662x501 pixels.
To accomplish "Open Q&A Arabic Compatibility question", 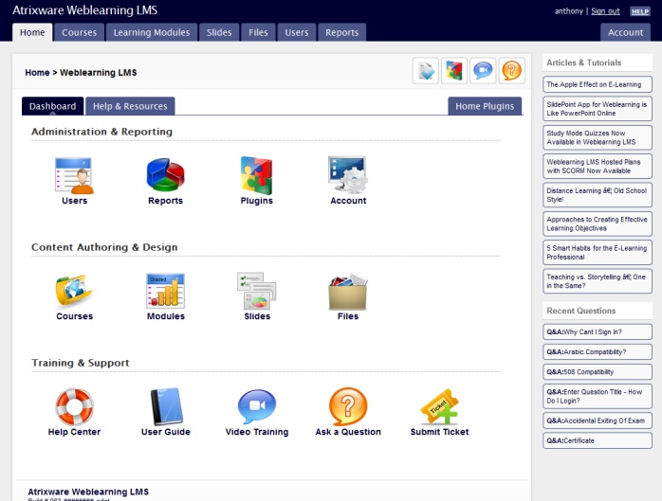I will coord(598,351).
